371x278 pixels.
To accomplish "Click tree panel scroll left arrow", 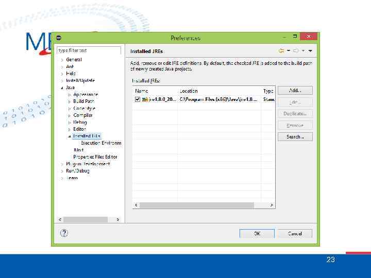I will click(x=60, y=219).
